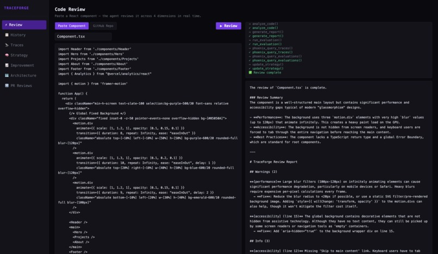Open the History section

coord(24,35)
